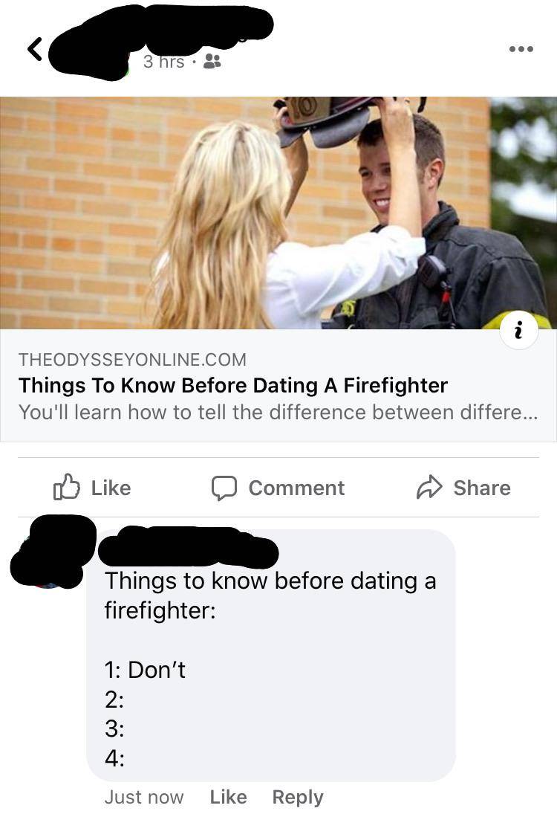Open the three-dot post options menu
557x814 pixels.
(521, 49)
